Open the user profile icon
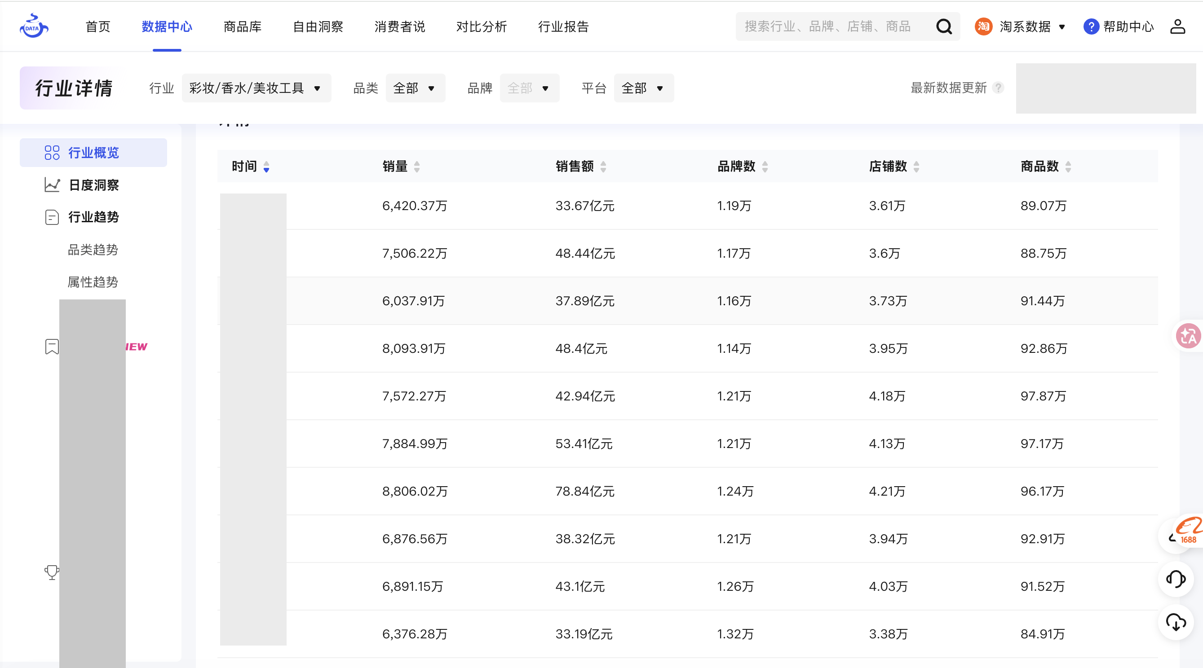 [x=1177, y=26]
